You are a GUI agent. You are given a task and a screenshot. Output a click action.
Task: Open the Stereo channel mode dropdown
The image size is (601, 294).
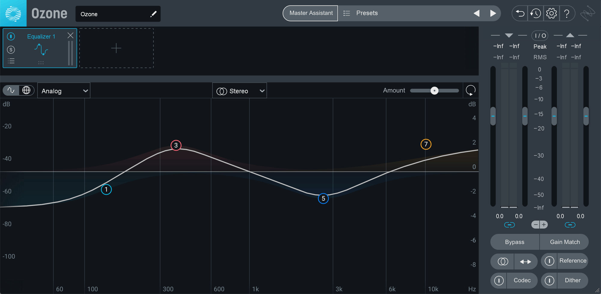coord(239,91)
